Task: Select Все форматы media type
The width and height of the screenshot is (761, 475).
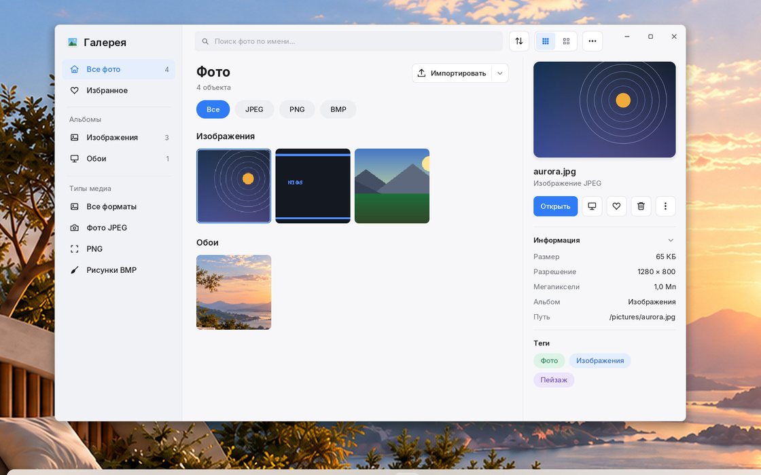Action: (118, 206)
